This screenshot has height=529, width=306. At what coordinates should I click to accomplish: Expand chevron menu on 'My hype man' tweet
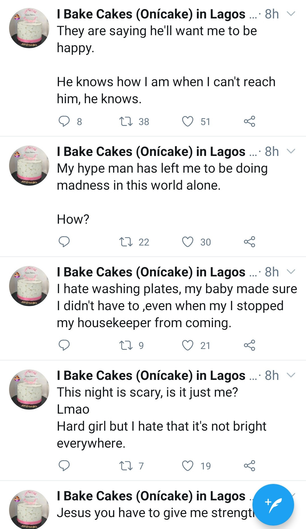coord(291,151)
